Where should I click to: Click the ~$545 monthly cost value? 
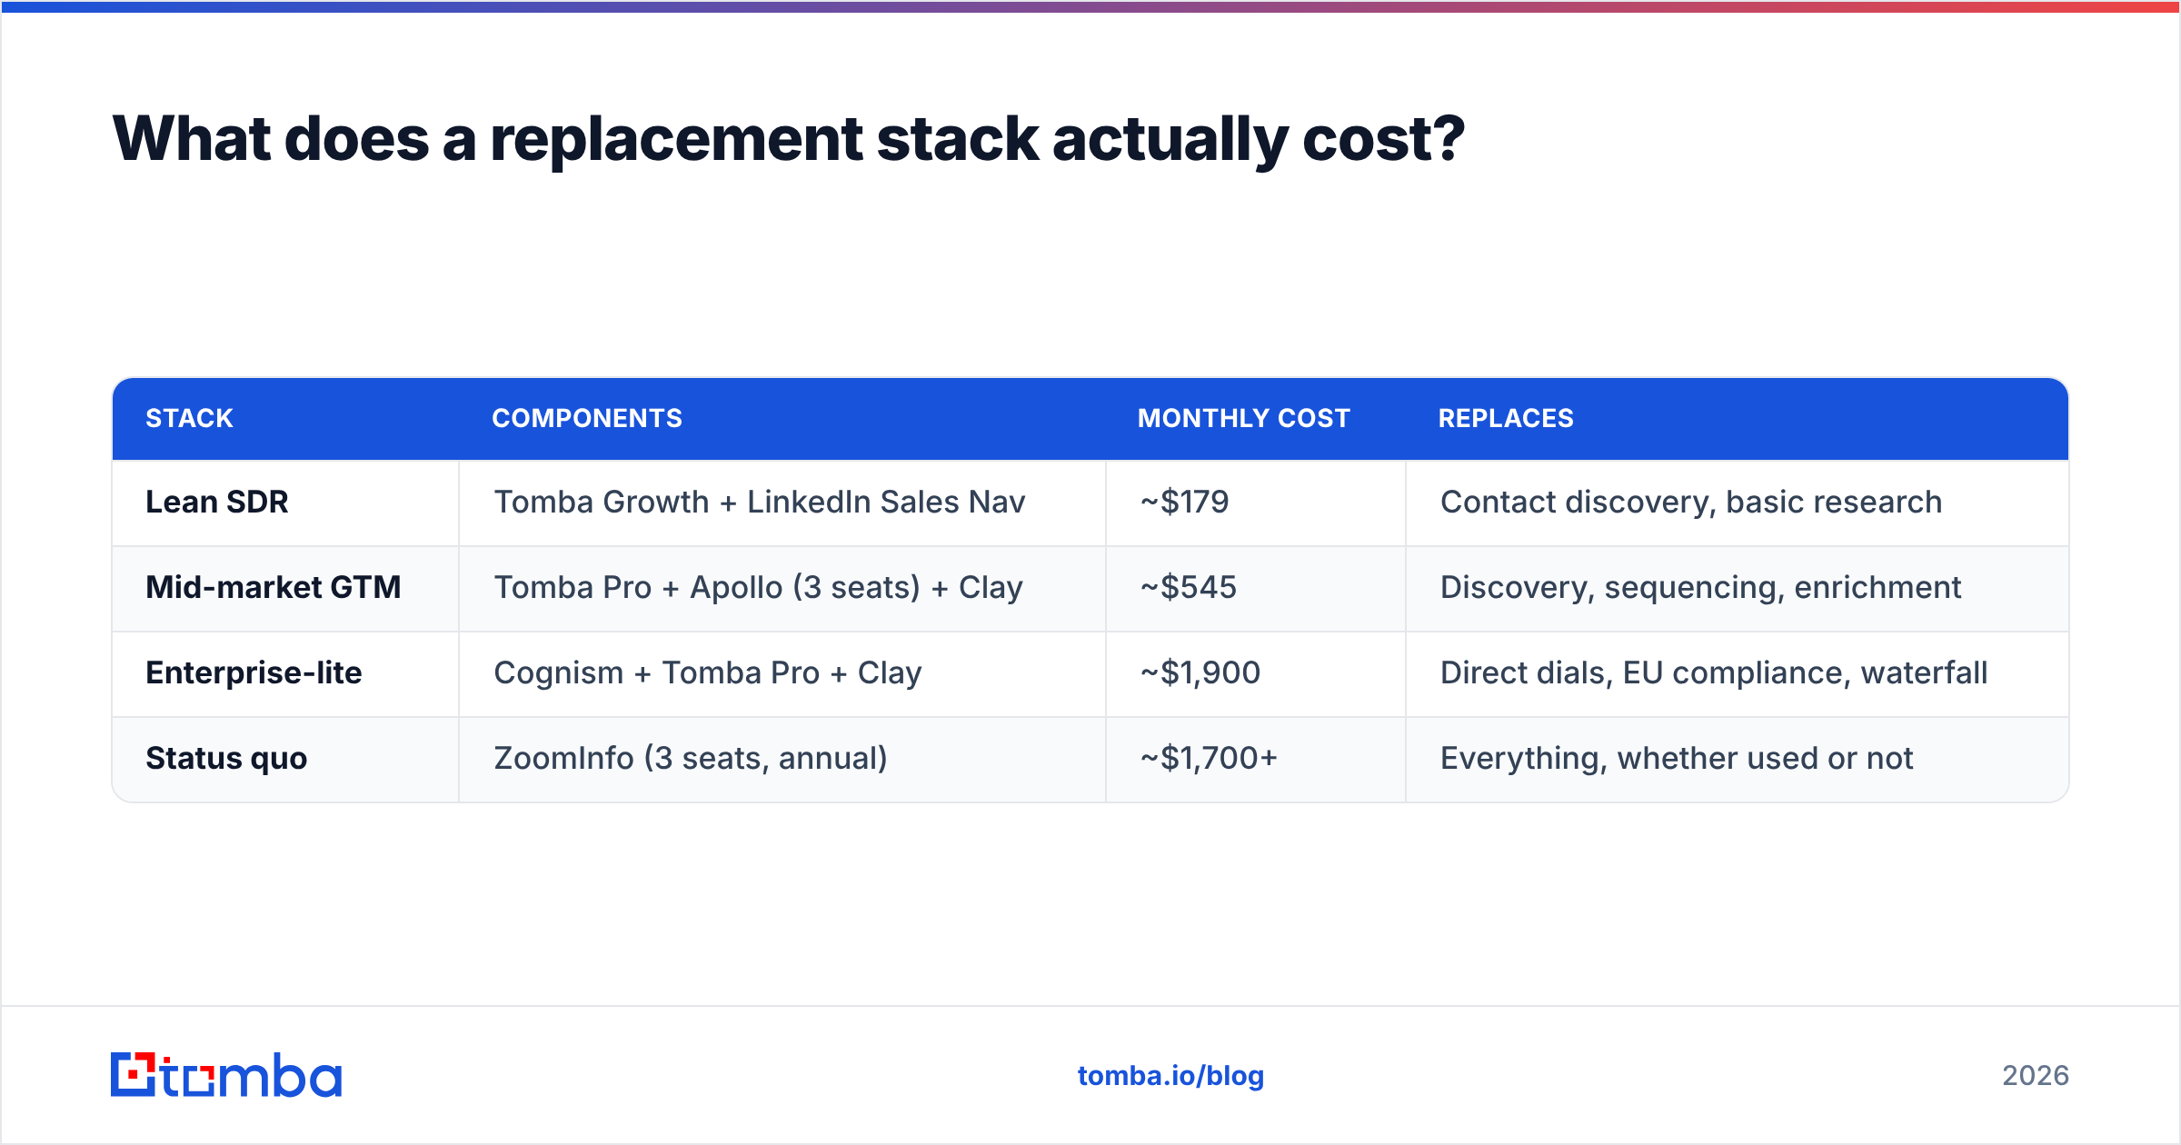pyautogui.click(x=1189, y=587)
